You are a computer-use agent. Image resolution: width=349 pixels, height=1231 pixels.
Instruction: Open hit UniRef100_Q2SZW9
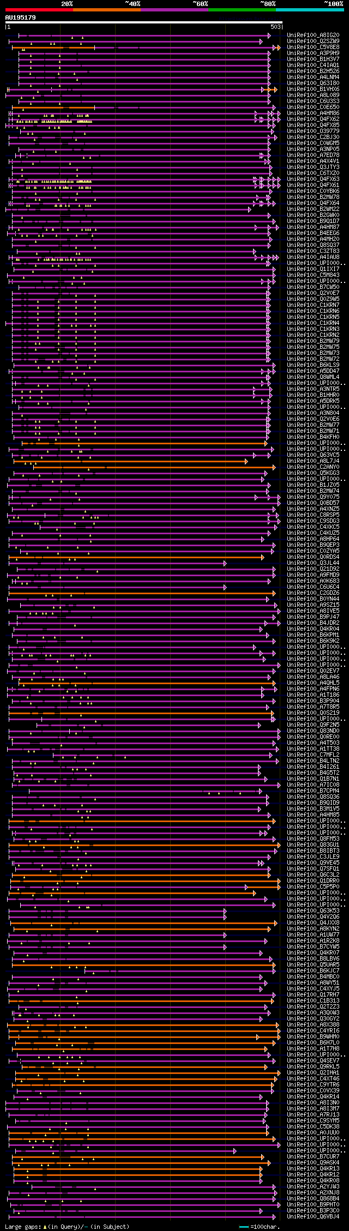[x=313, y=41]
